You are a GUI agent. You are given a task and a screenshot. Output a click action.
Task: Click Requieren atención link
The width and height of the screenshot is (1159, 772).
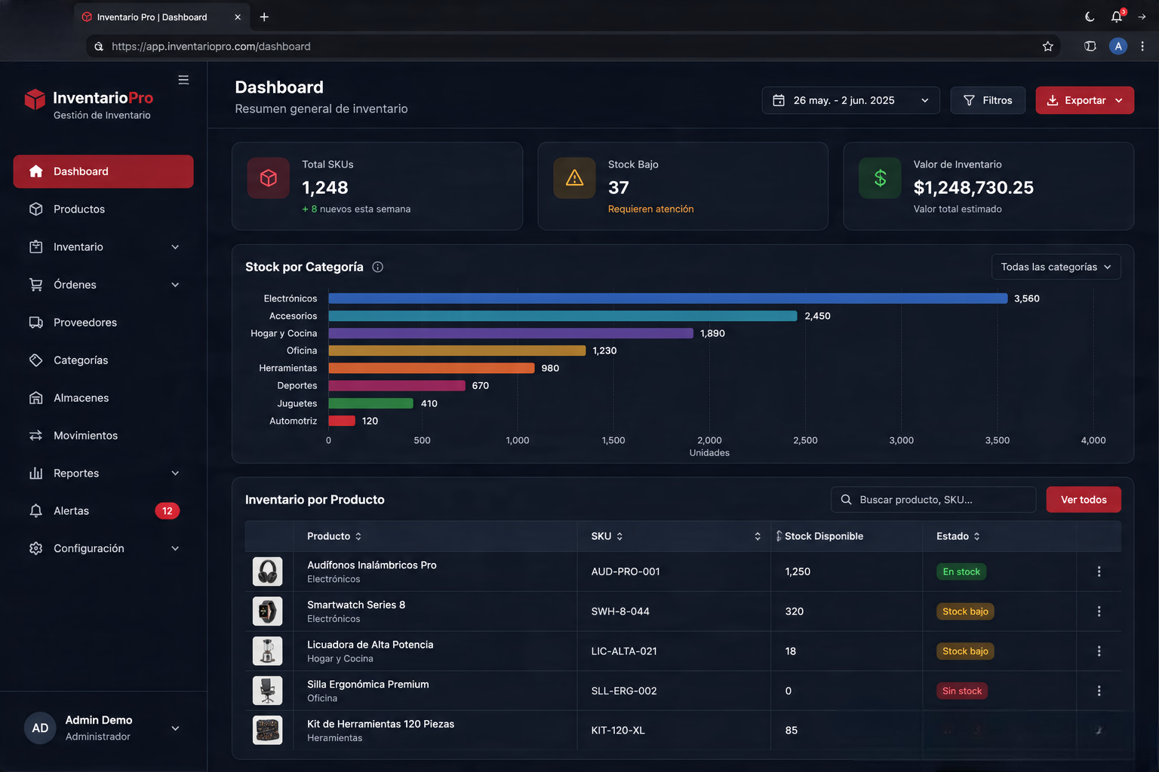650,209
